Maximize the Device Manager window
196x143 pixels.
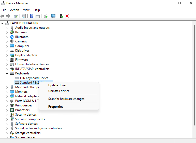point(179,3)
